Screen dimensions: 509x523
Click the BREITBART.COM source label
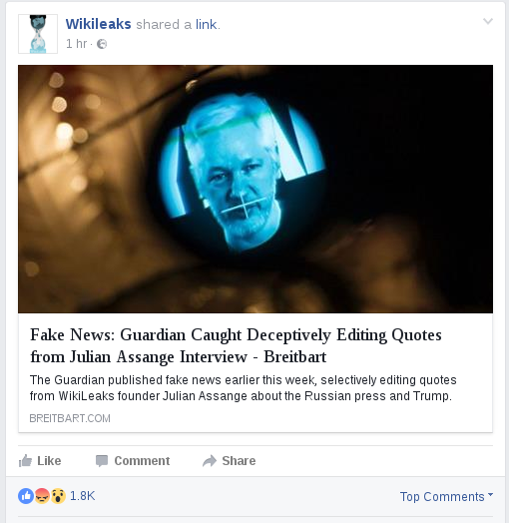point(70,418)
